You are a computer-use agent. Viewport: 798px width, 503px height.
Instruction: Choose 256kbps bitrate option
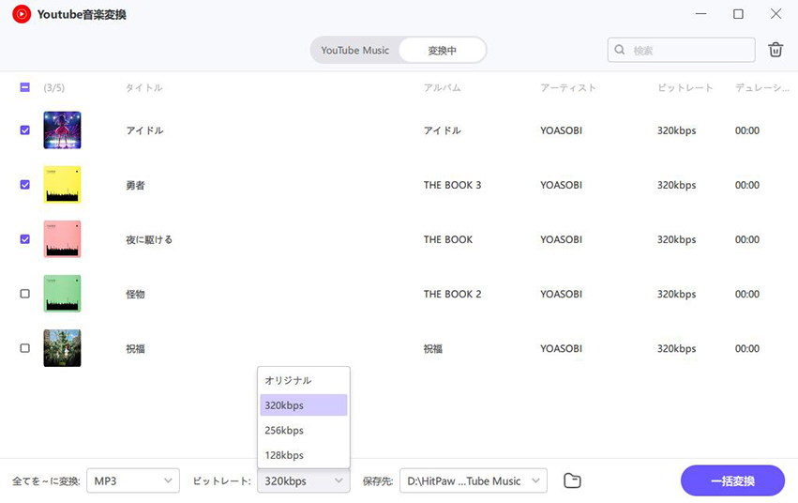pos(303,430)
